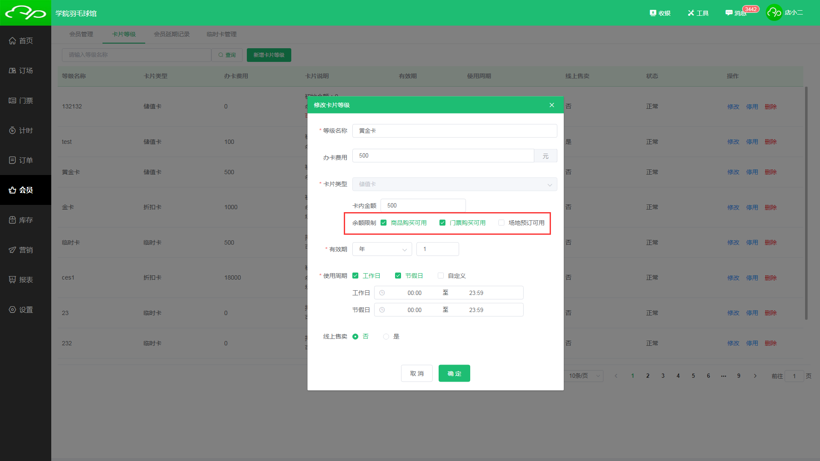Viewport: 820px width, 461px height.
Task: Click the 确定 confirm button
Action: [x=454, y=373]
